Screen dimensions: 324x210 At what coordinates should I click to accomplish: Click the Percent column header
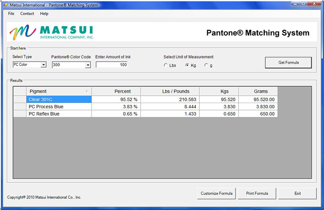click(116, 91)
